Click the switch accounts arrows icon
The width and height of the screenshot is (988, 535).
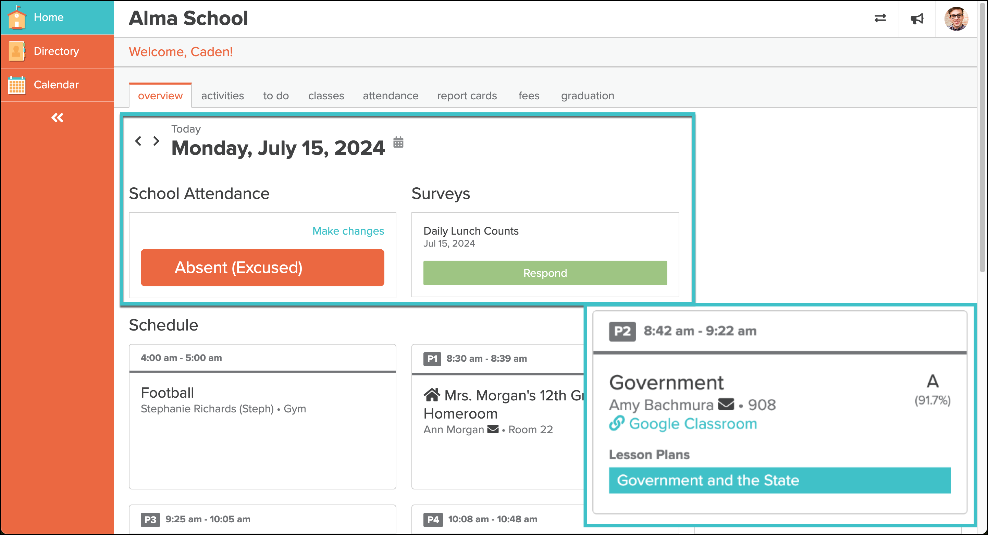tap(880, 18)
